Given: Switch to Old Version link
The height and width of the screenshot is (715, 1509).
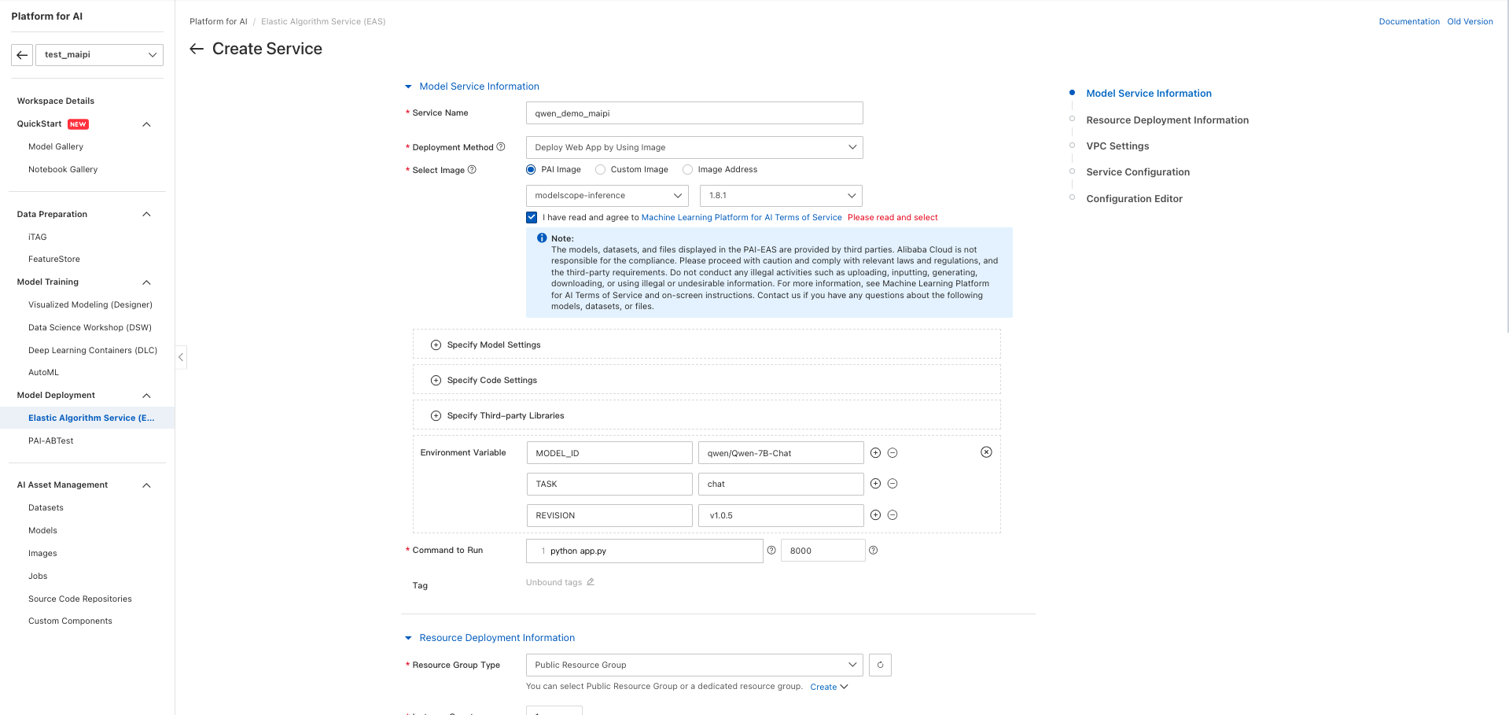Looking at the screenshot, I should pos(1470,22).
